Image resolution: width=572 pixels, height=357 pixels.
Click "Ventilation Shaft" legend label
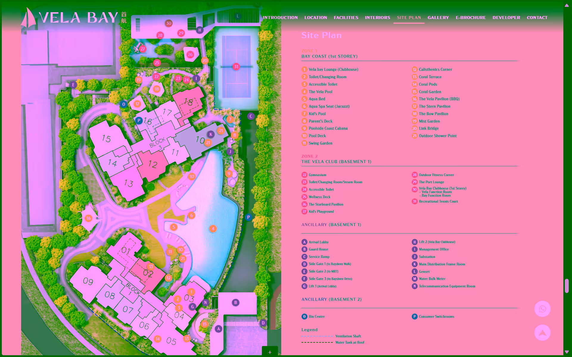(x=348, y=336)
